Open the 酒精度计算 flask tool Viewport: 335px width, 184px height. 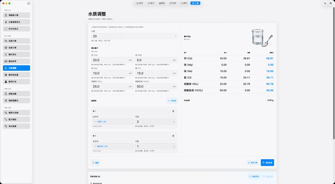point(16,15)
